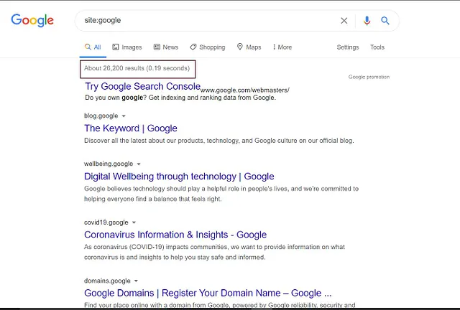Click the News tab icon

click(x=157, y=47)
